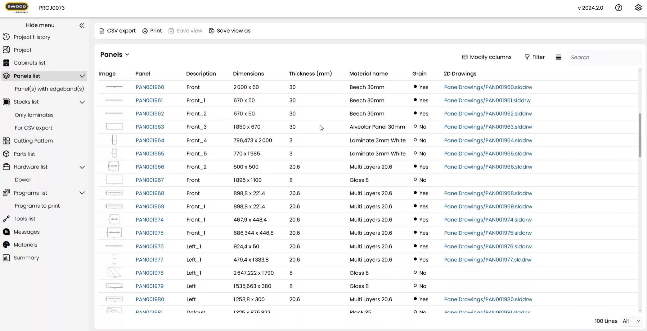Click the Project icon in sidebar
This screenshot has width=647, height=331.
(6, 50)
